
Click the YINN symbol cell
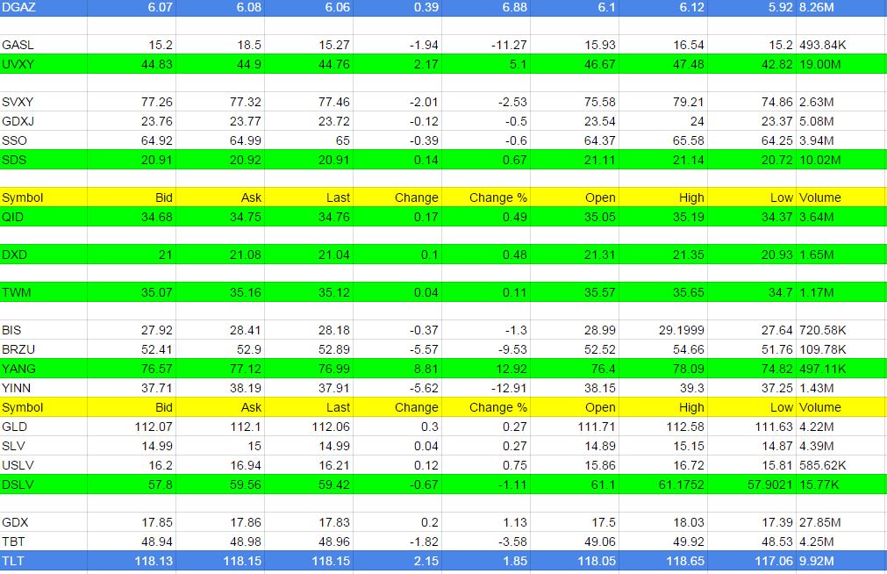[x=44, y=388]
